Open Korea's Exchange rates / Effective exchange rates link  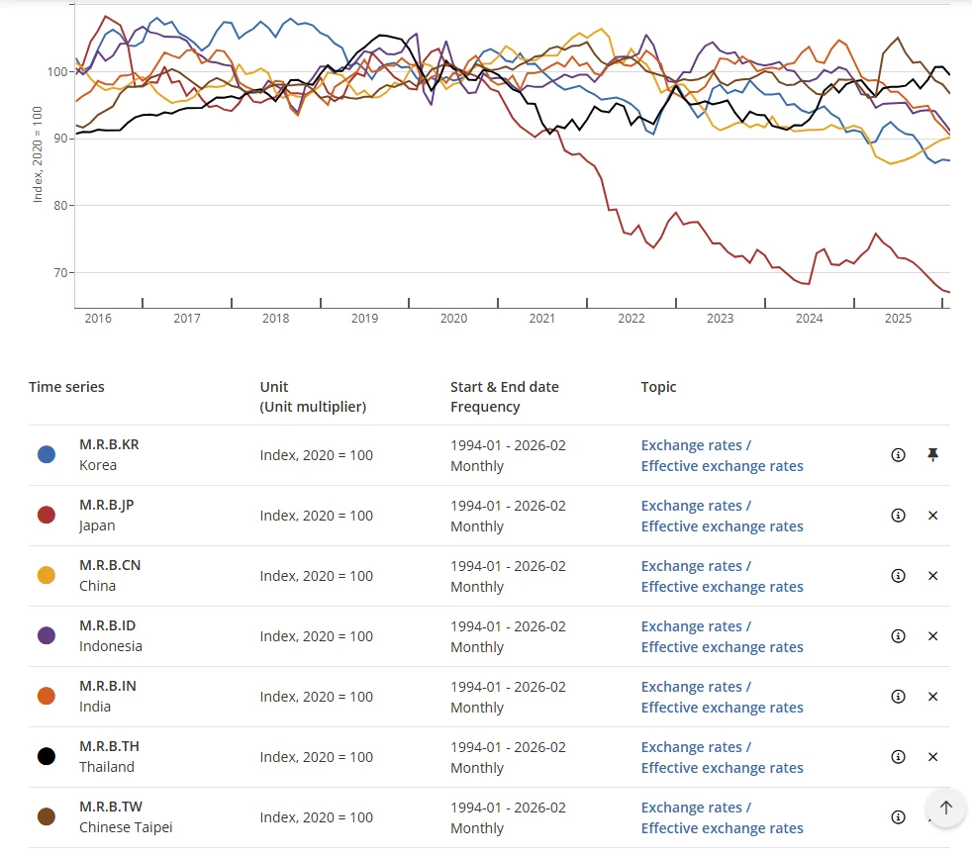tap(722, 455)
